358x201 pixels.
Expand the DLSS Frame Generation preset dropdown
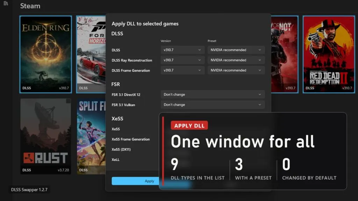coord(236,70)
